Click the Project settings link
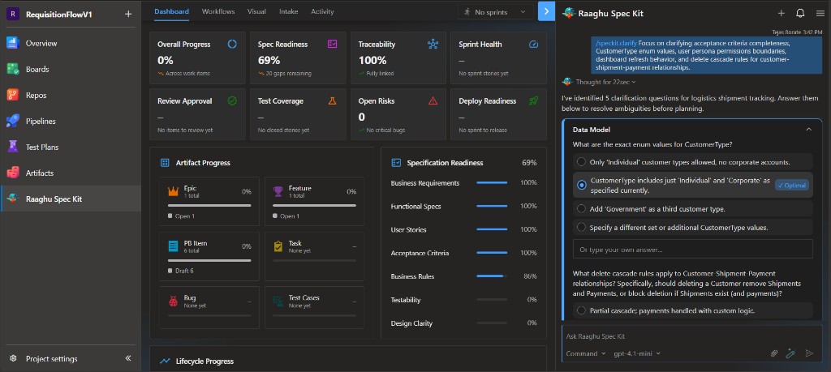 click(x=51, y=359)
